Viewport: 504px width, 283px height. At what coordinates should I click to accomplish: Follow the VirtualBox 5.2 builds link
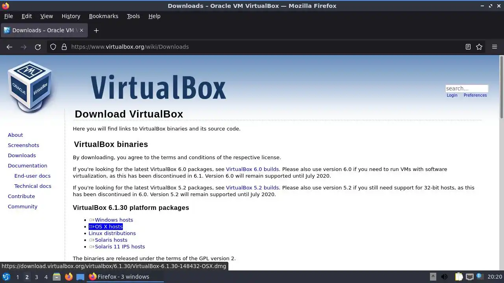click(x=252, y=187)
